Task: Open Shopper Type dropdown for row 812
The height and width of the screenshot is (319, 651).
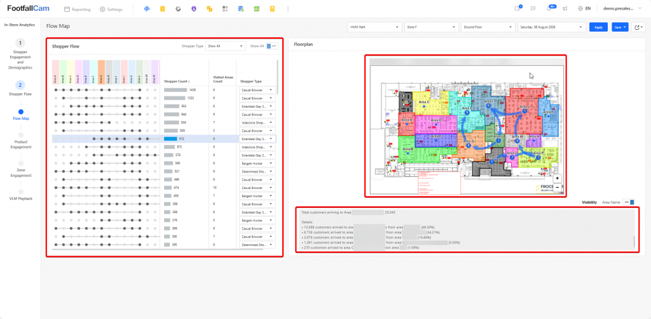Action: pyautogui.click(x=257, y=139)
